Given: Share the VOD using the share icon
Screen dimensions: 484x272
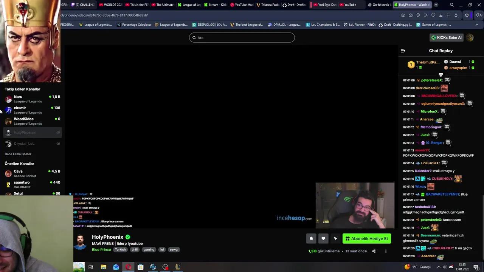Looking at the screenshot, I should pyautogui.click(x=374, y=251).
